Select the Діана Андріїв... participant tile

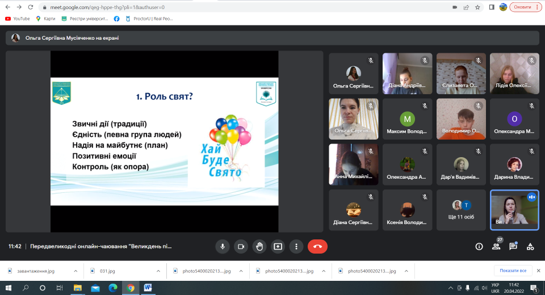click(408, 73)
